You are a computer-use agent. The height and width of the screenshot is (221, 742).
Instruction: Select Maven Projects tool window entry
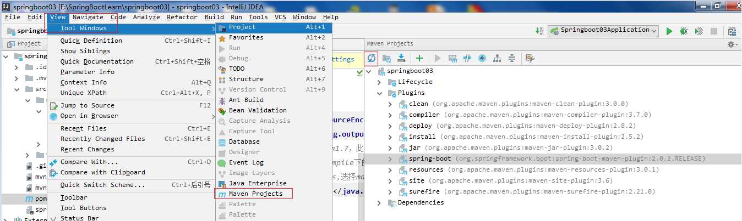pos(274,194)
